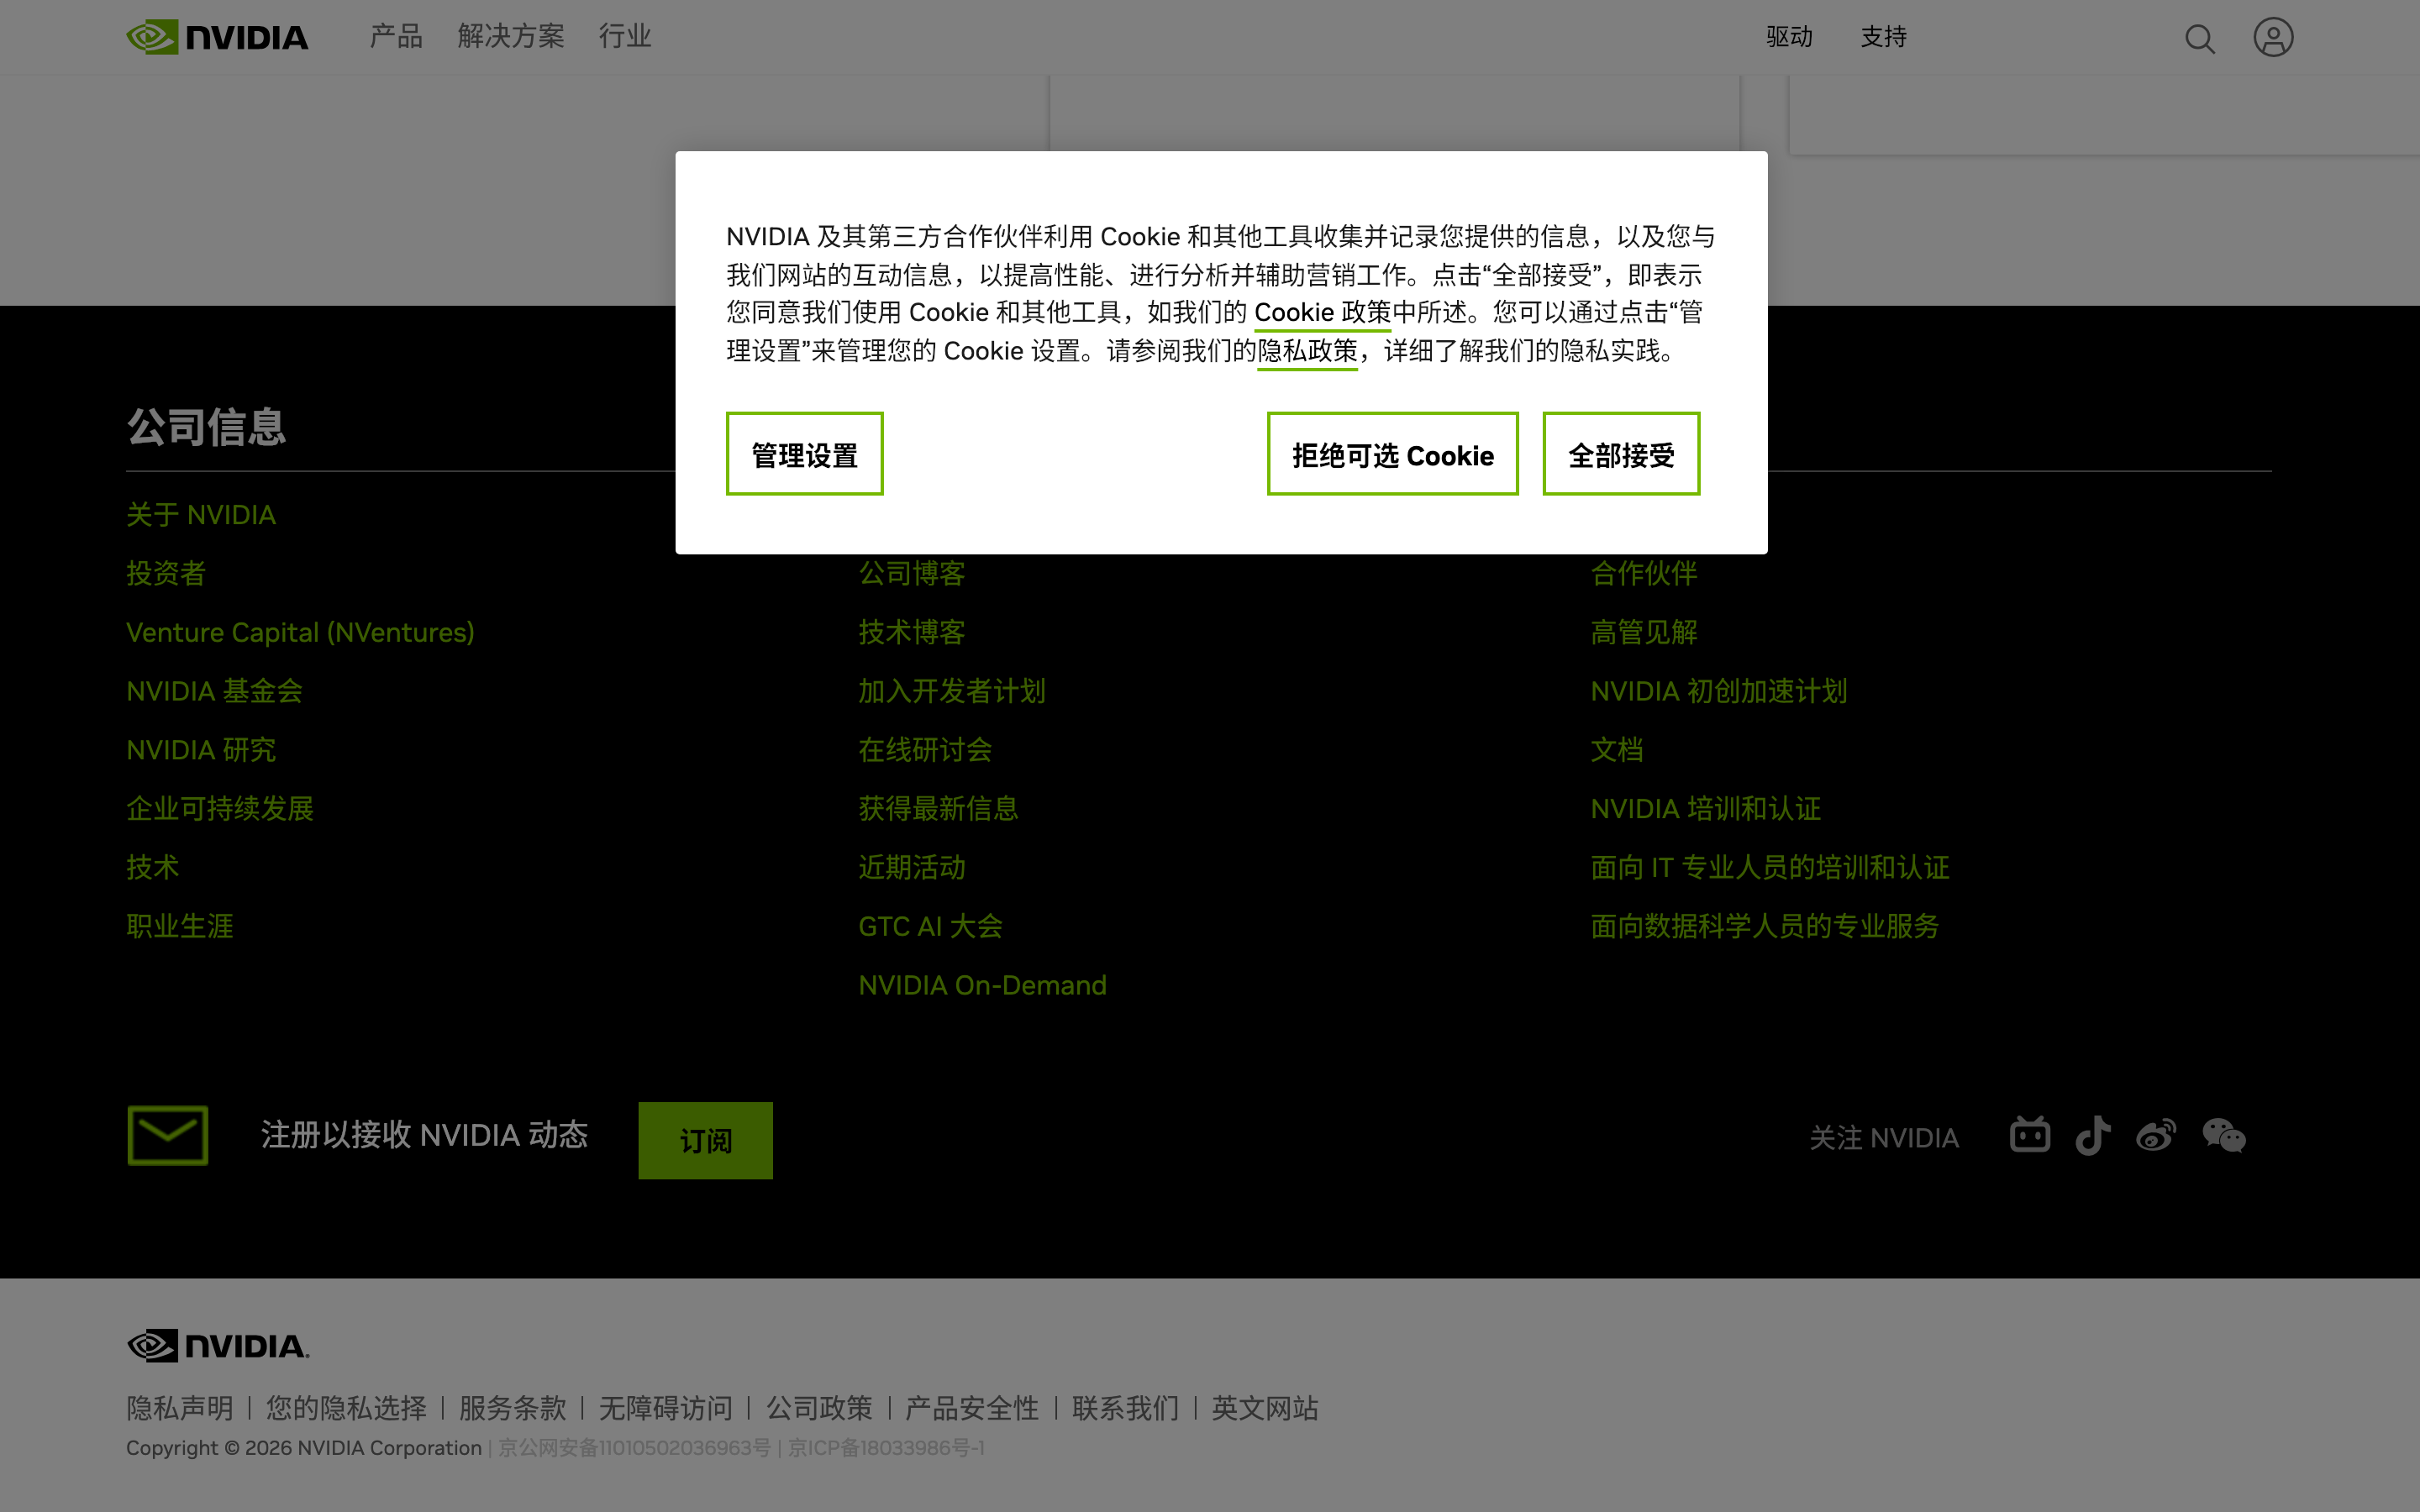Image resolution: width=2420 pixels, height=1512 pixels.
Task: Open the 在线研讨会 link
Action: point(925,750)
